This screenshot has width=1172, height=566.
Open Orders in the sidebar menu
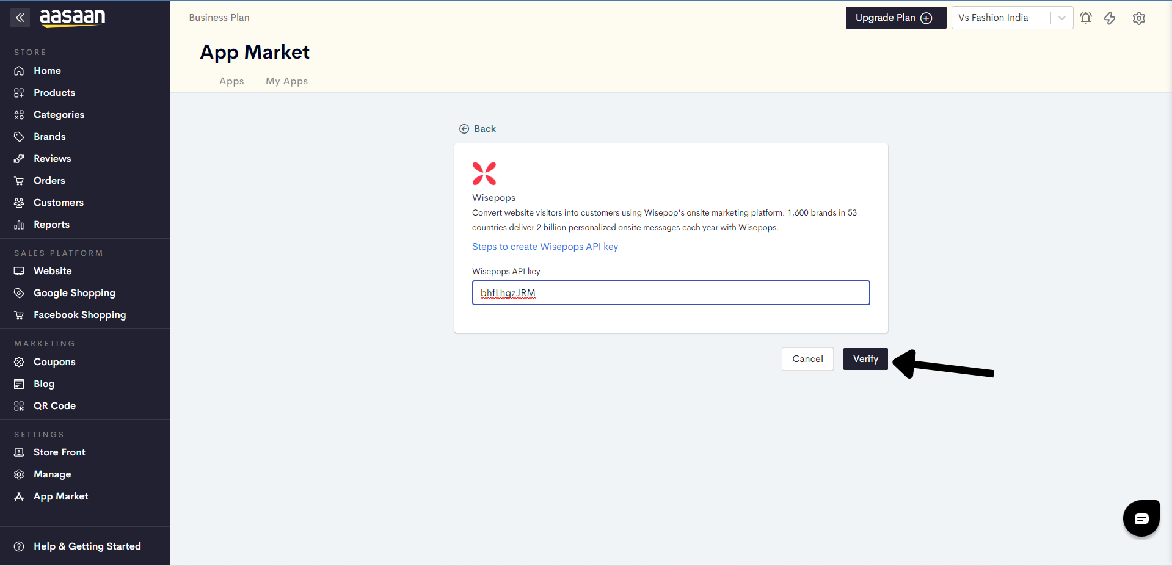(x=49, y=181)
